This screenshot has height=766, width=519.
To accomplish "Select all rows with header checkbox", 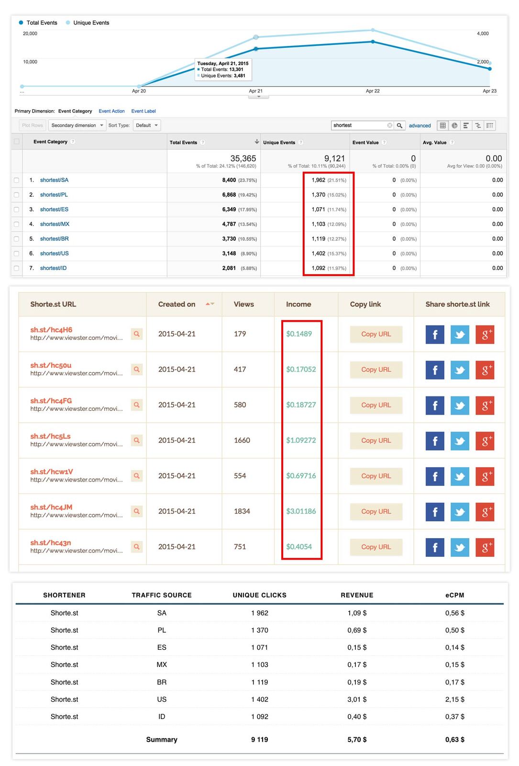I will coord(17,142).
